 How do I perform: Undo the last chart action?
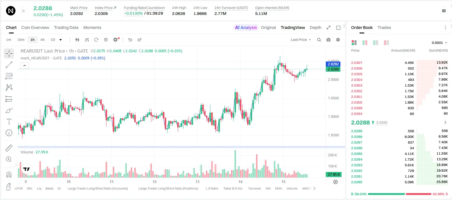[130, 40]
